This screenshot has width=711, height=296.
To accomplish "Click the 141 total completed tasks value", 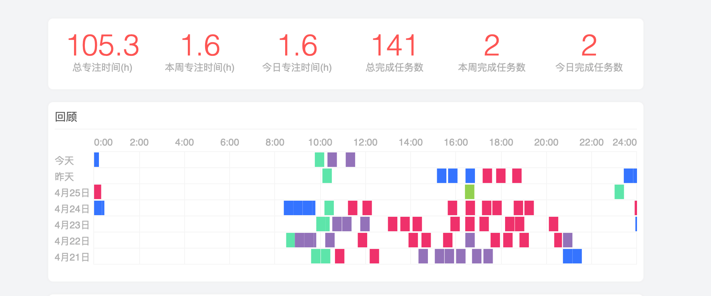I will click(395, 45).
